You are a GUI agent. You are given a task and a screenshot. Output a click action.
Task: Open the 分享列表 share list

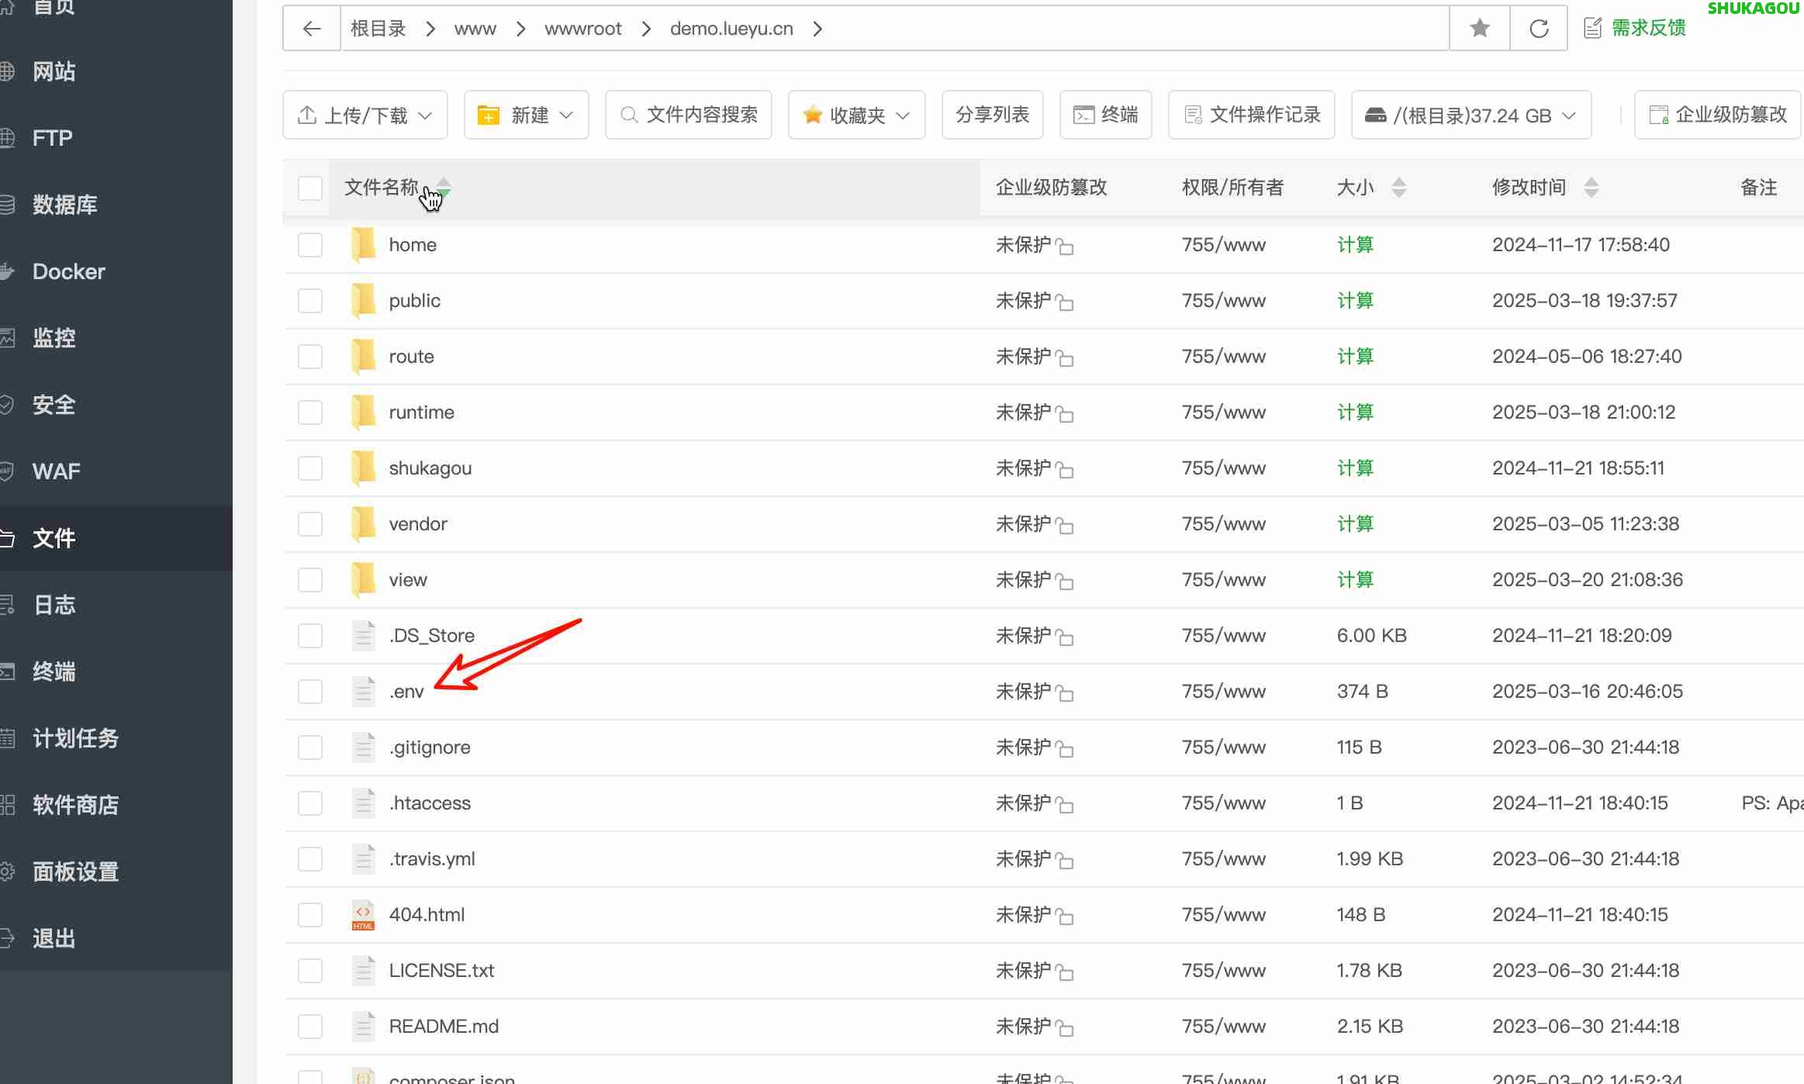click(992, 114)
